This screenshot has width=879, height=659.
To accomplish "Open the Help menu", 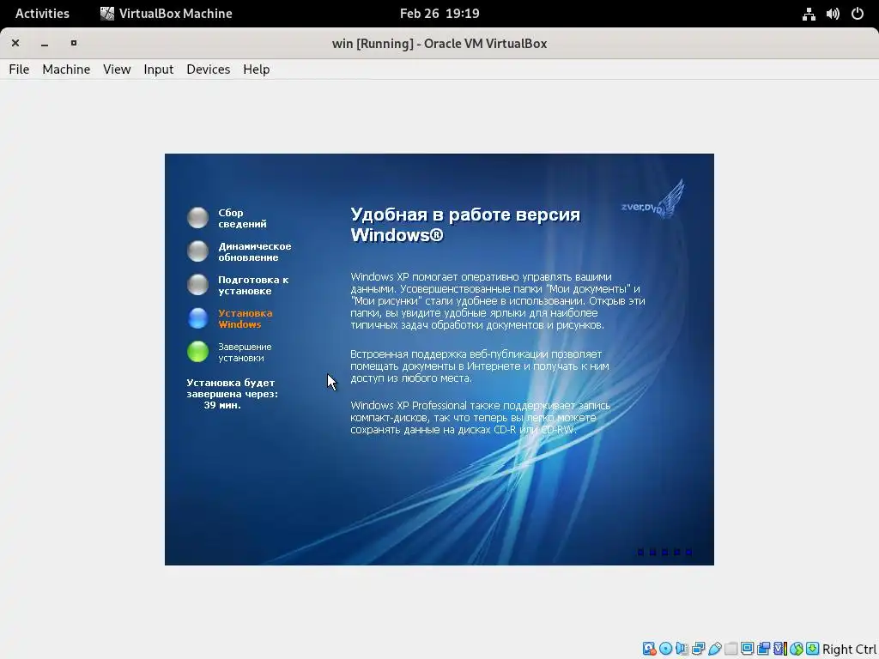I will click(256, 69).
